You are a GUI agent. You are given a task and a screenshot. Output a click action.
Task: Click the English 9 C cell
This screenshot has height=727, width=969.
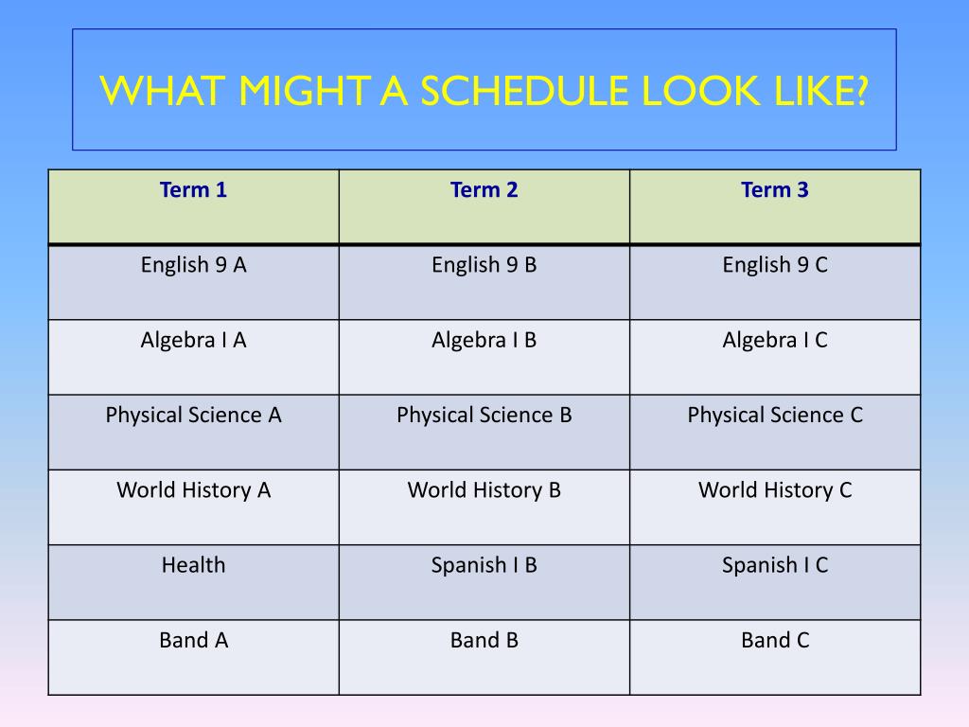click(x=775, y=282)
